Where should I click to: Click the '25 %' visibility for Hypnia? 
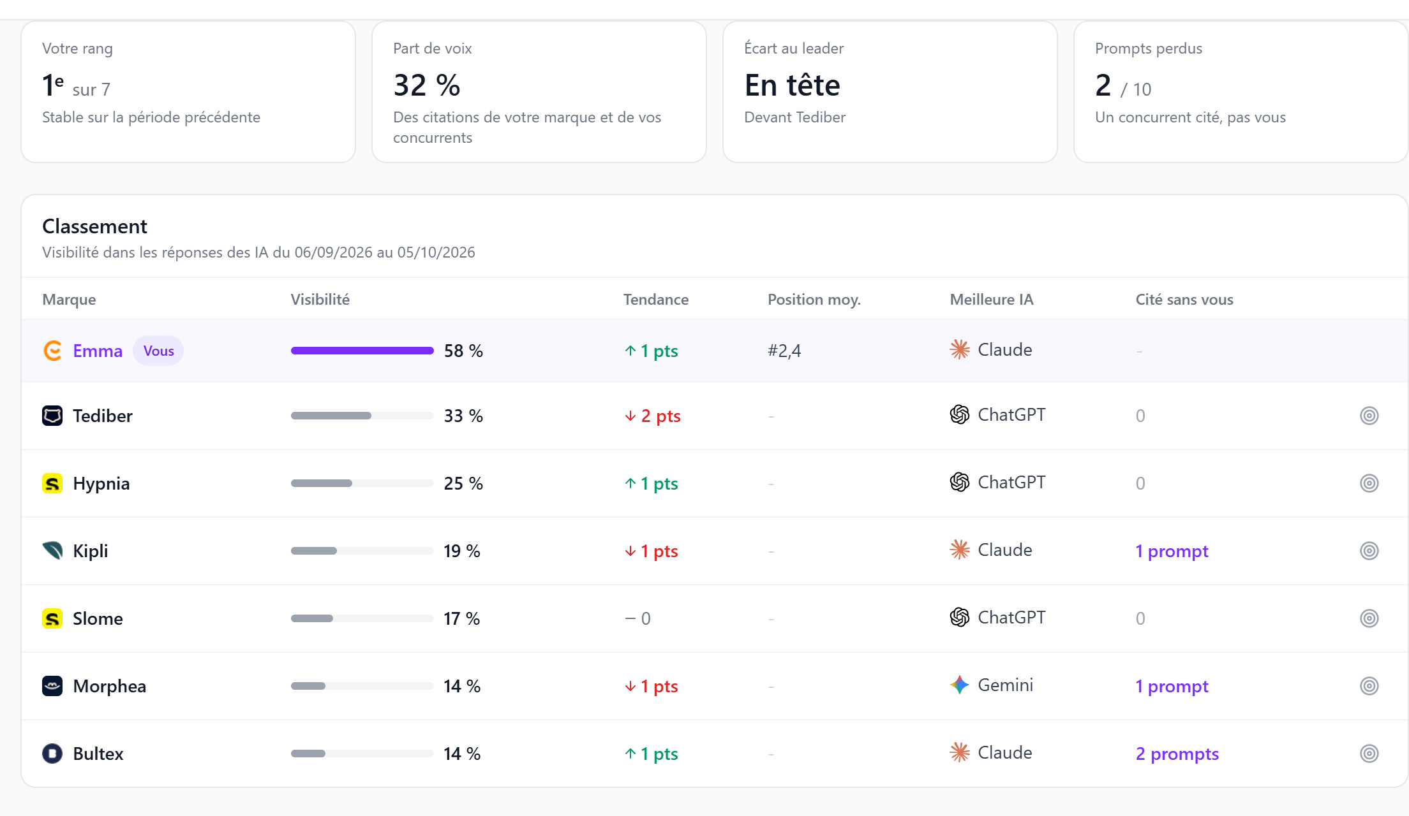463,483
